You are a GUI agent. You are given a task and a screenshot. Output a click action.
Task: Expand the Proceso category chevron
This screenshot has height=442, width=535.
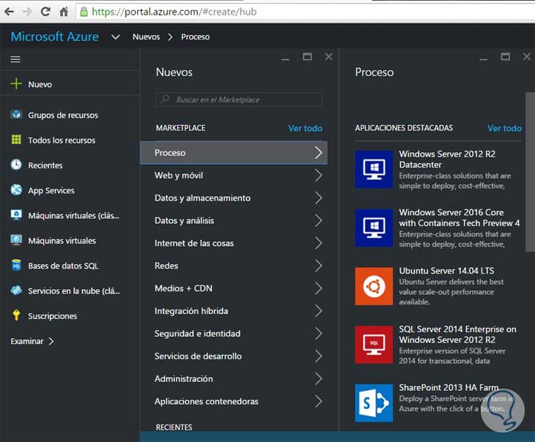point(318,153)
